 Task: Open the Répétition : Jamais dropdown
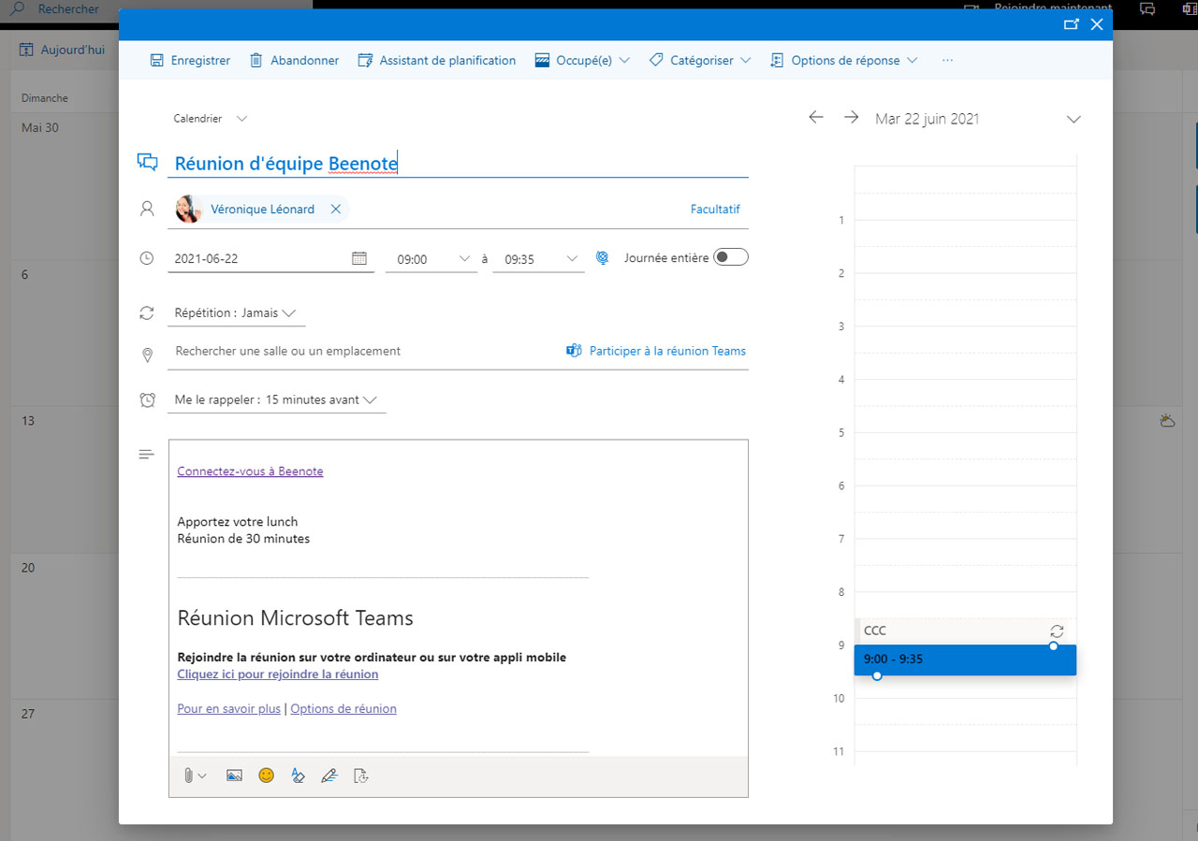pyautogui.click(x=237, y=312)
